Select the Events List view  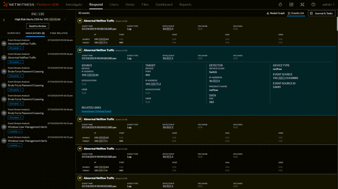coord(296,13)
